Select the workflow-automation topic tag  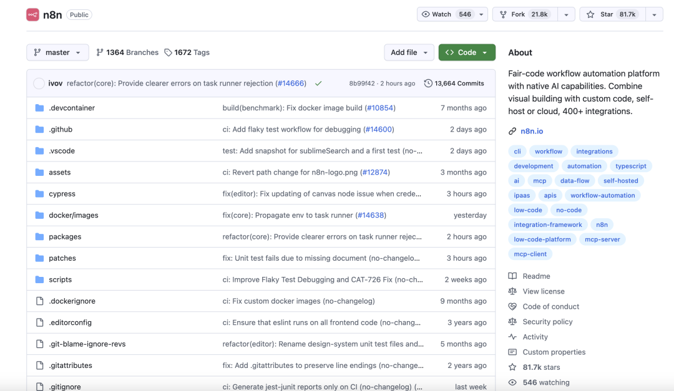603,195
